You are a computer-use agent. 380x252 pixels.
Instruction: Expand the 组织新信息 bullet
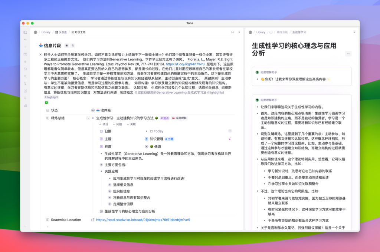[110, 191]
